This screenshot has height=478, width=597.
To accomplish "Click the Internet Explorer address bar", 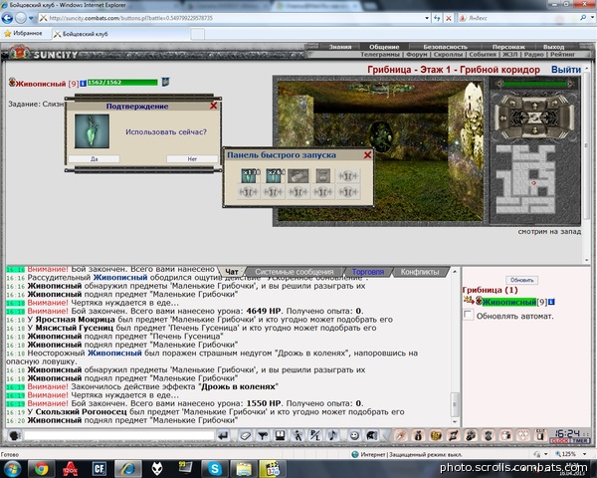I will [234, 18].
